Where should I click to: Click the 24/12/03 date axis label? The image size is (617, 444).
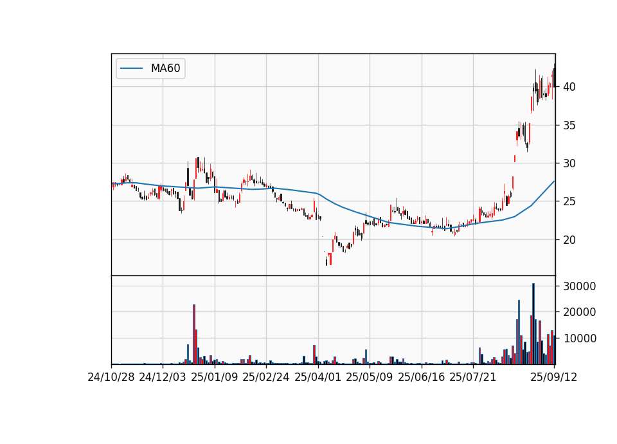[x=163, y=377]
